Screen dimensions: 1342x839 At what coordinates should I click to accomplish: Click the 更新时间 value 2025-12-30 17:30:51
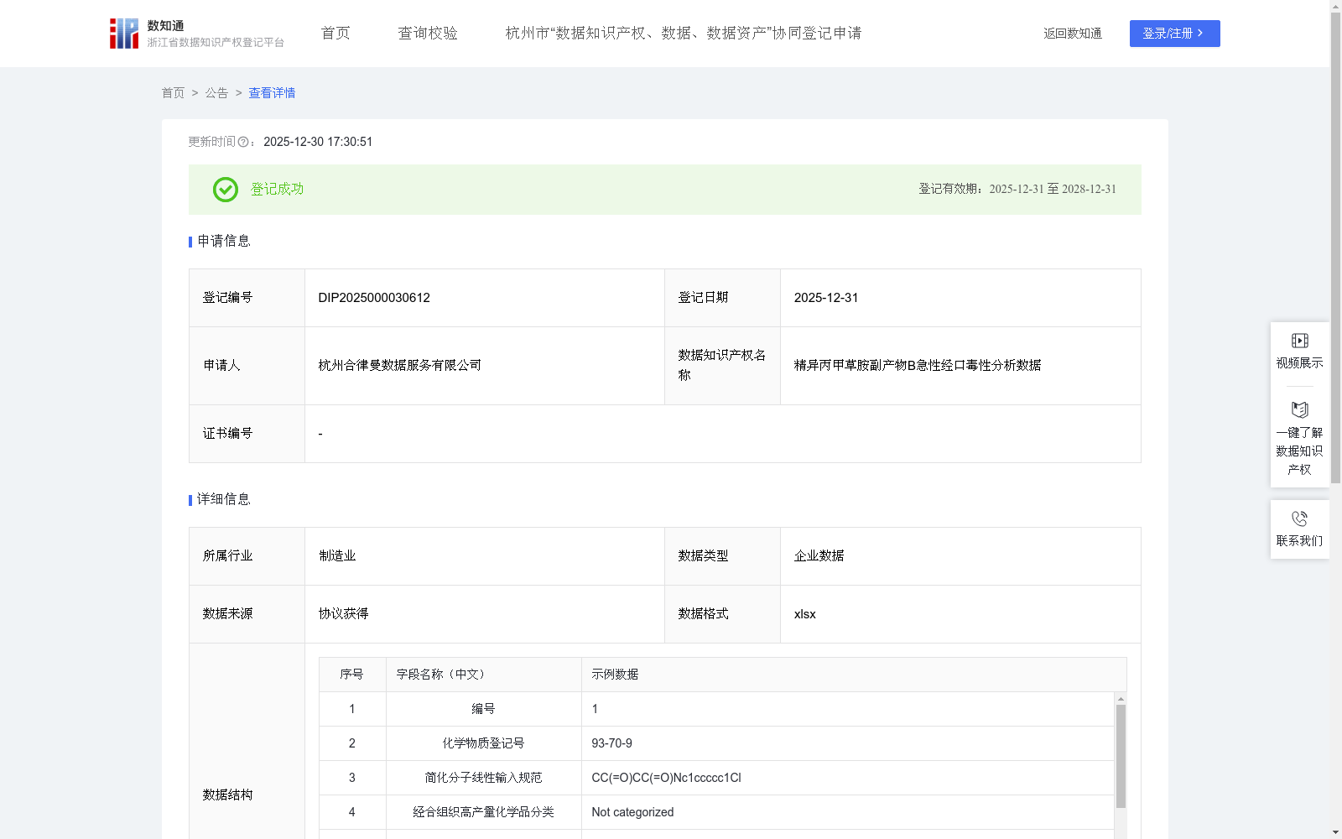pos(318,143)
